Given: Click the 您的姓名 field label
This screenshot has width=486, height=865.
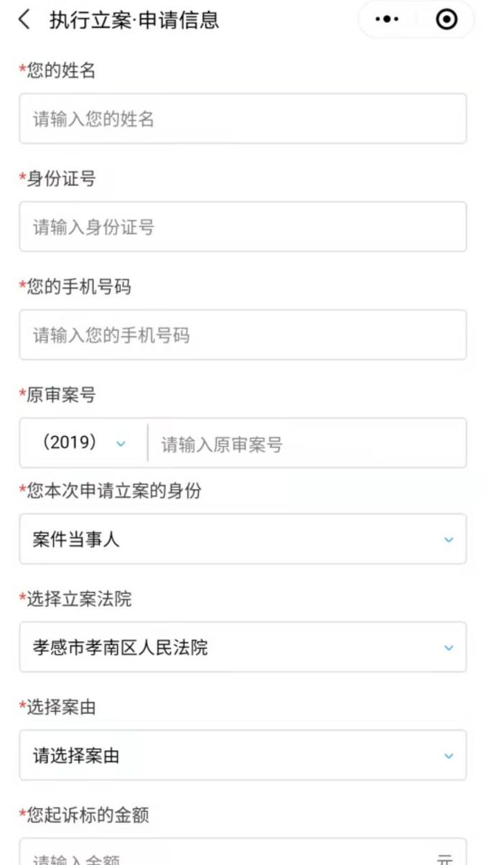Looking at the screenshot, I should click(x=60, y=70).
